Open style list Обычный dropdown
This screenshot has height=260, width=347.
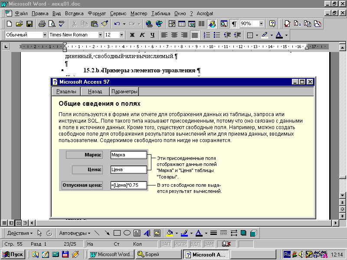tap(45, 35)
